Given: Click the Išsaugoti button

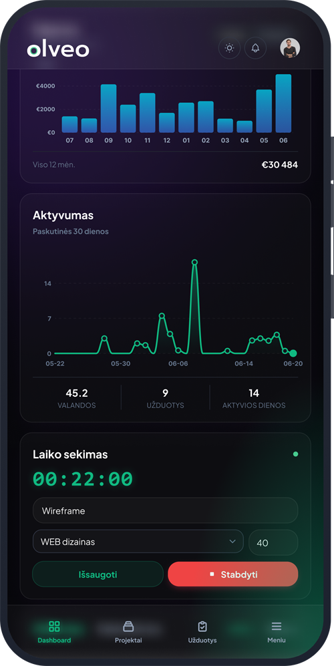Looking at the screenshot, I should [x=98, y=574].
